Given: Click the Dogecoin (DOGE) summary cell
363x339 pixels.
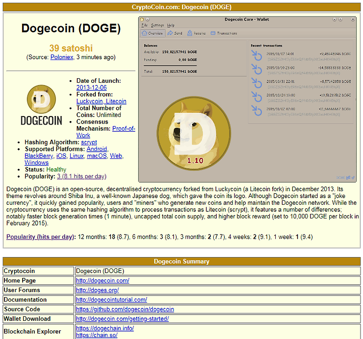Looking at the screenshot, I should click(x=218, y=271).
